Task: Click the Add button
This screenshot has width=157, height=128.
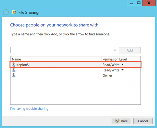Action: tap(129, 50)
